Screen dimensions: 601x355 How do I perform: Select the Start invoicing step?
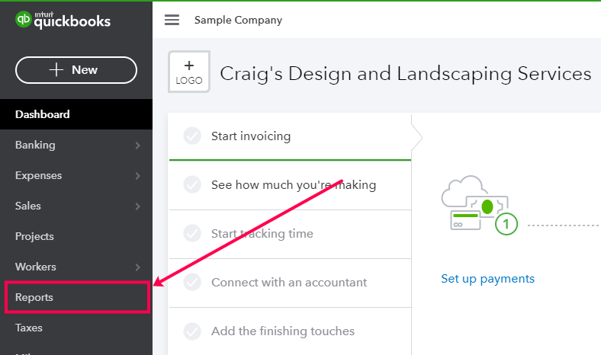pos(290,136)
